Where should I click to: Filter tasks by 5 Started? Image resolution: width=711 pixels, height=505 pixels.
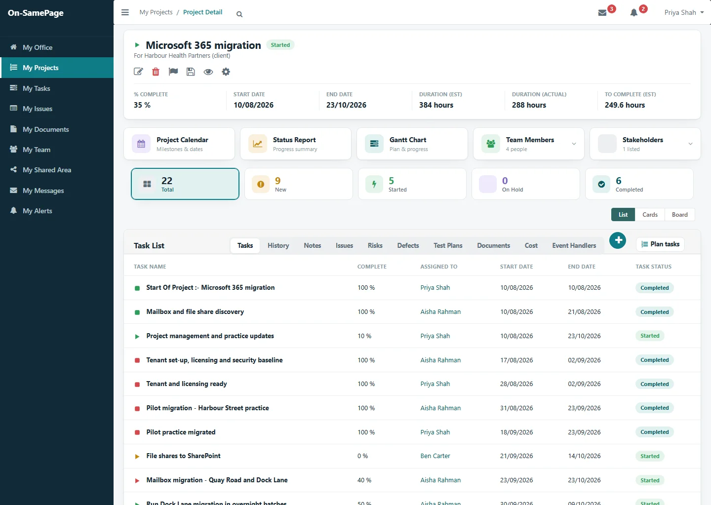tap(412, 184)
